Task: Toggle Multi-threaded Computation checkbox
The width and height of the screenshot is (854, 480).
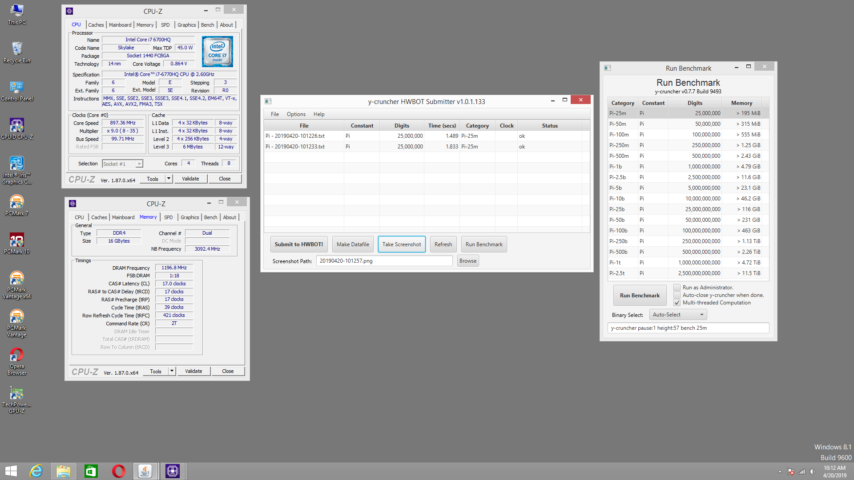Action: (677, 303)
